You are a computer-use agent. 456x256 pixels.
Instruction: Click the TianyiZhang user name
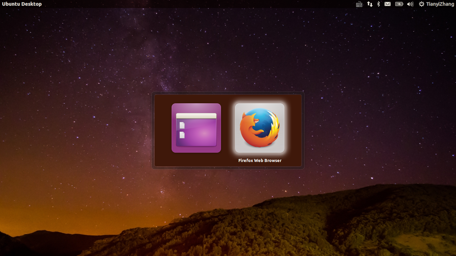tap(440, 4)
